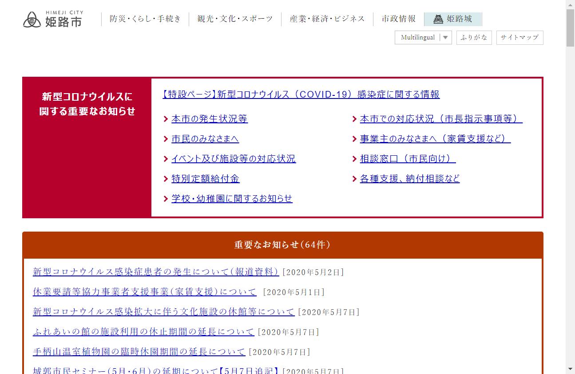Click the Himeji City logo
575x374 pixels.
coord(53,19)
